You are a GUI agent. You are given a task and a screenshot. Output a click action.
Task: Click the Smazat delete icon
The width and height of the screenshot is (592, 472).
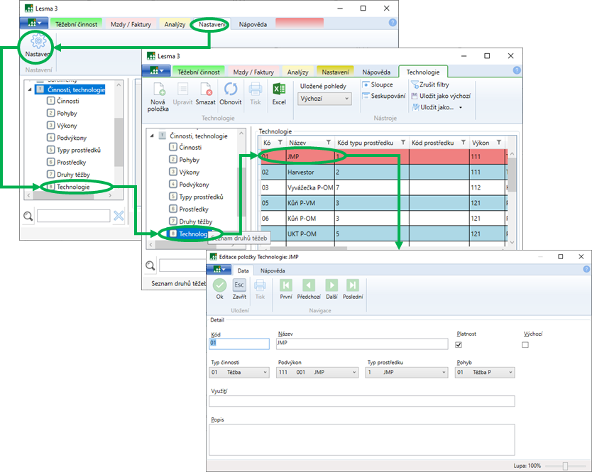pyautogui.click(x=205, y=90)
